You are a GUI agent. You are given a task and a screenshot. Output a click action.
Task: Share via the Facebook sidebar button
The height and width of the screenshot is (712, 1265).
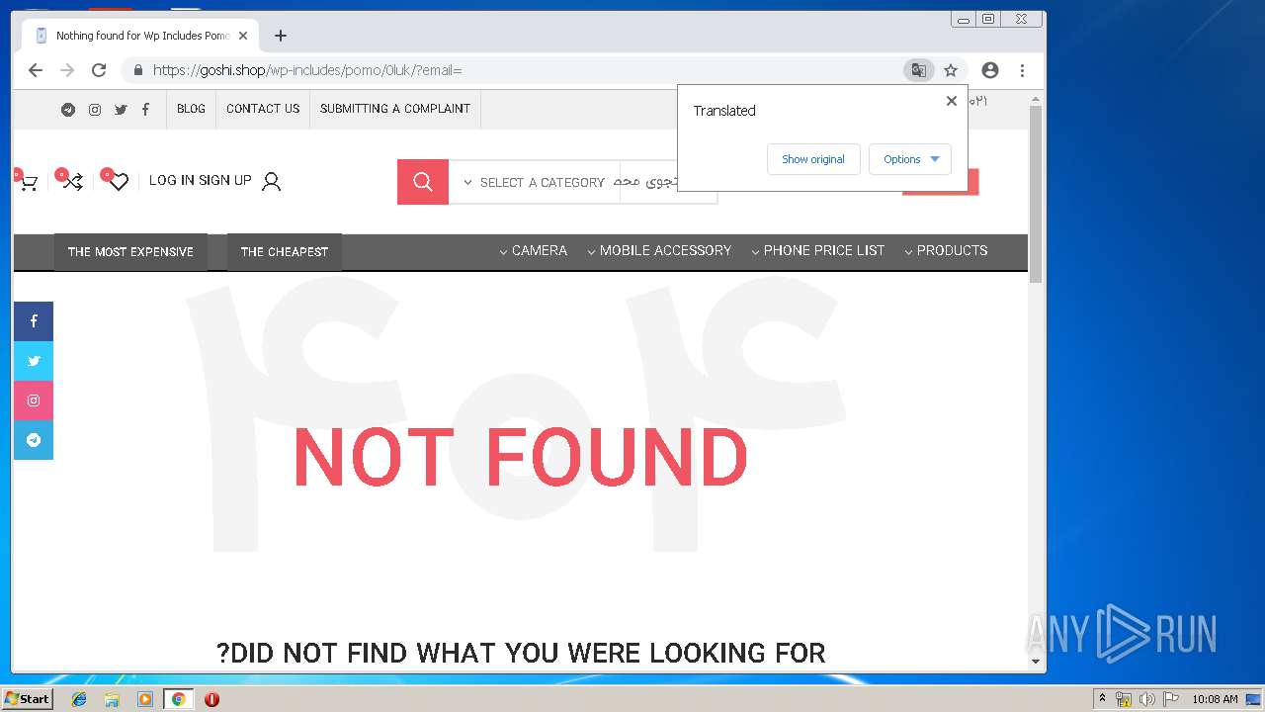34,321
